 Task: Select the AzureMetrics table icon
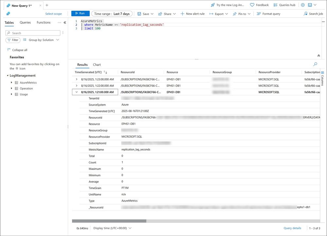(16, 82)
